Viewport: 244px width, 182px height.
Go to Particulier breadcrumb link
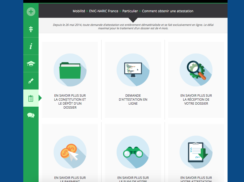point(130,11)
